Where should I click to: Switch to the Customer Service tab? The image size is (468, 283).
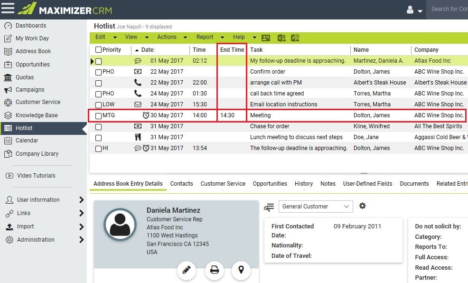coord(223,184)
